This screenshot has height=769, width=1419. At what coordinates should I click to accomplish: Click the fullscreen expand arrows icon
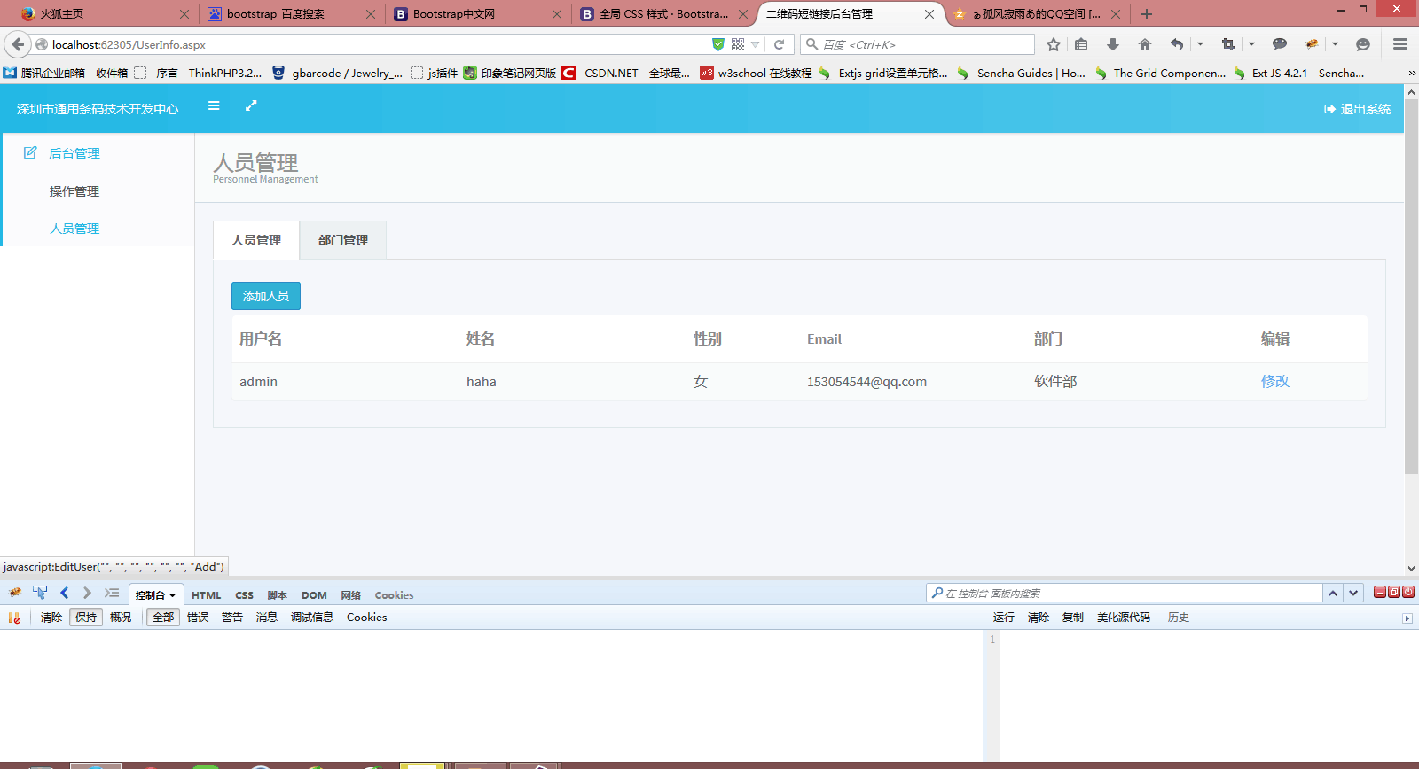251,105
